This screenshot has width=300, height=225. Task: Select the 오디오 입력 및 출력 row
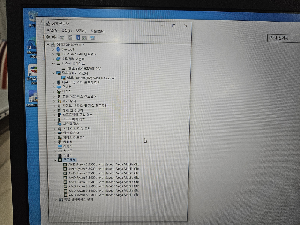pos(76,128)
